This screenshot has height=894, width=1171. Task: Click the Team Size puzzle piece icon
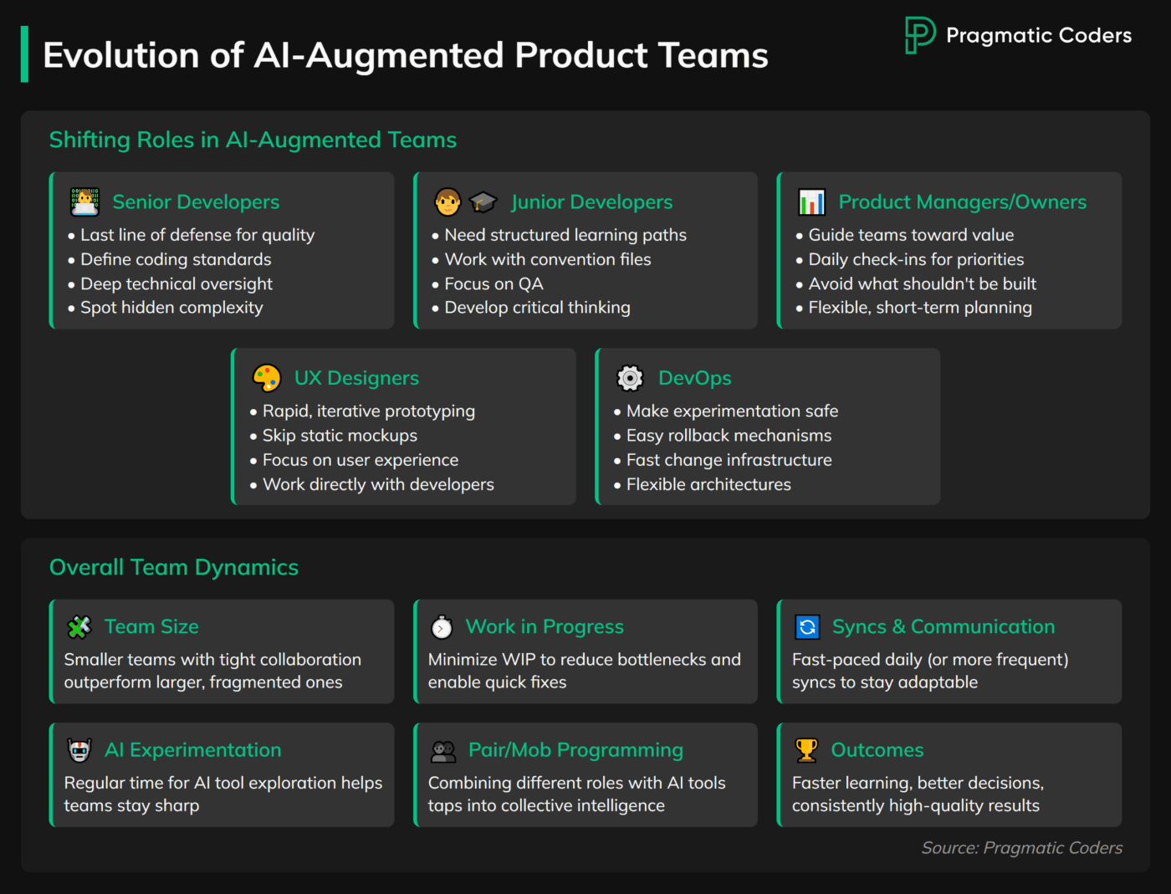(x=79, y=626)
